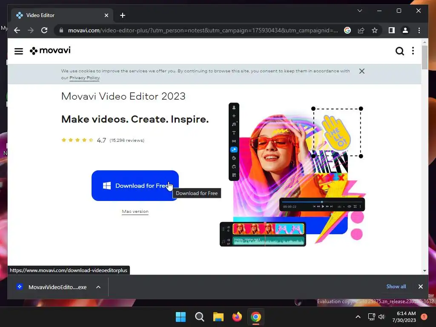The width and height of the screenshot is (436, 327).
Task: Toggle the Chrome side panel
Action: (392, 30)
